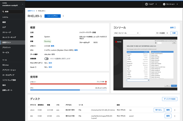Click cdrom source path rhel-8.9-x86_64-dvd.iso
Viewport: 183px width, 121px height.
click(103, 110)
